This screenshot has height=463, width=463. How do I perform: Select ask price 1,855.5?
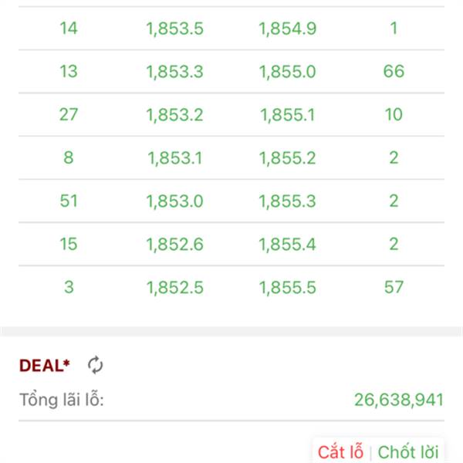[288, 287]
